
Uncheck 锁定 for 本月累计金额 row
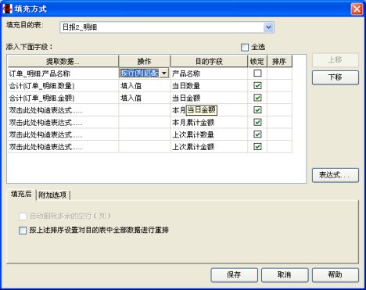pos(257,122)
